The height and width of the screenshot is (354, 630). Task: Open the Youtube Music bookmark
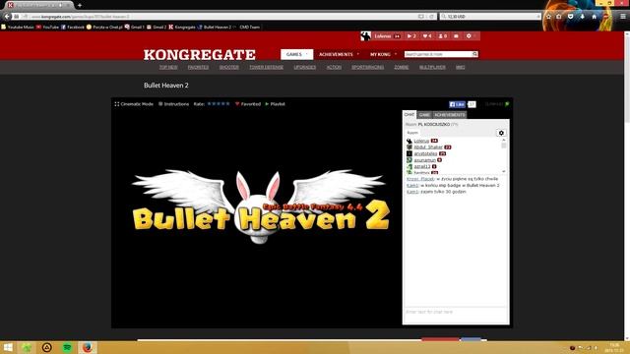18,28
